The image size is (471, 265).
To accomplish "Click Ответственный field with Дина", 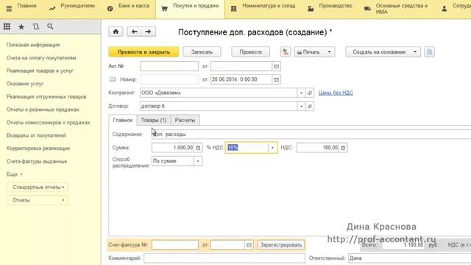I will (410, 258).
